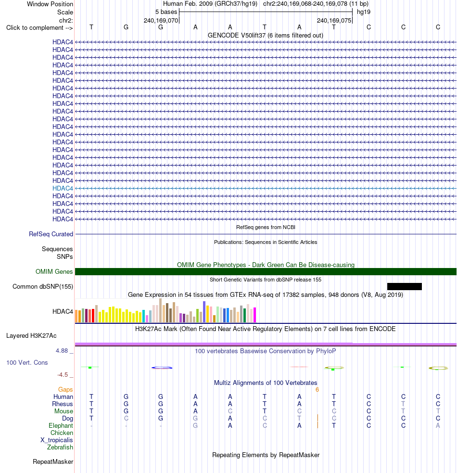The height and width of the screenshot is (473, 457).
Task: Click the 'Rhesus' species label
Action: tap(63, 404)
